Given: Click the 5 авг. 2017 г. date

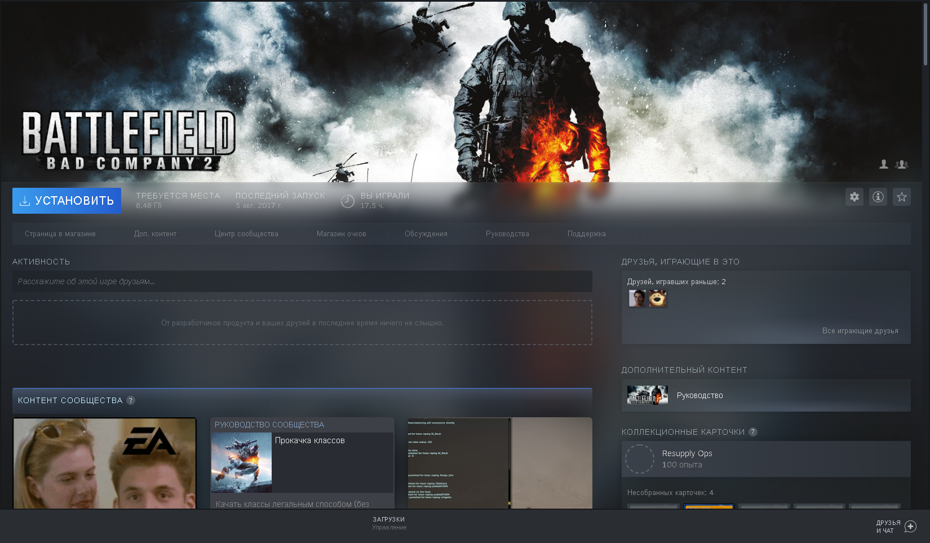Looking at the screenshot, I should [x=259, y=206].
